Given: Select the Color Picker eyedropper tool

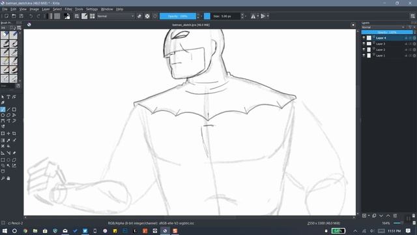Looking at the screenshot, I should pyautogui.click(x=8, y=140).
